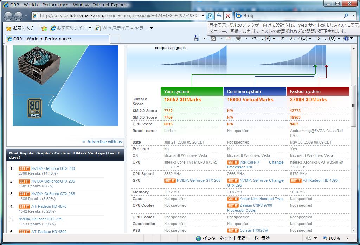The height and width of the screenshot is (245, 360).
Task: Click GET IT badge beside Fastest system's Radeon HD 4890
Action: (296, 181)
